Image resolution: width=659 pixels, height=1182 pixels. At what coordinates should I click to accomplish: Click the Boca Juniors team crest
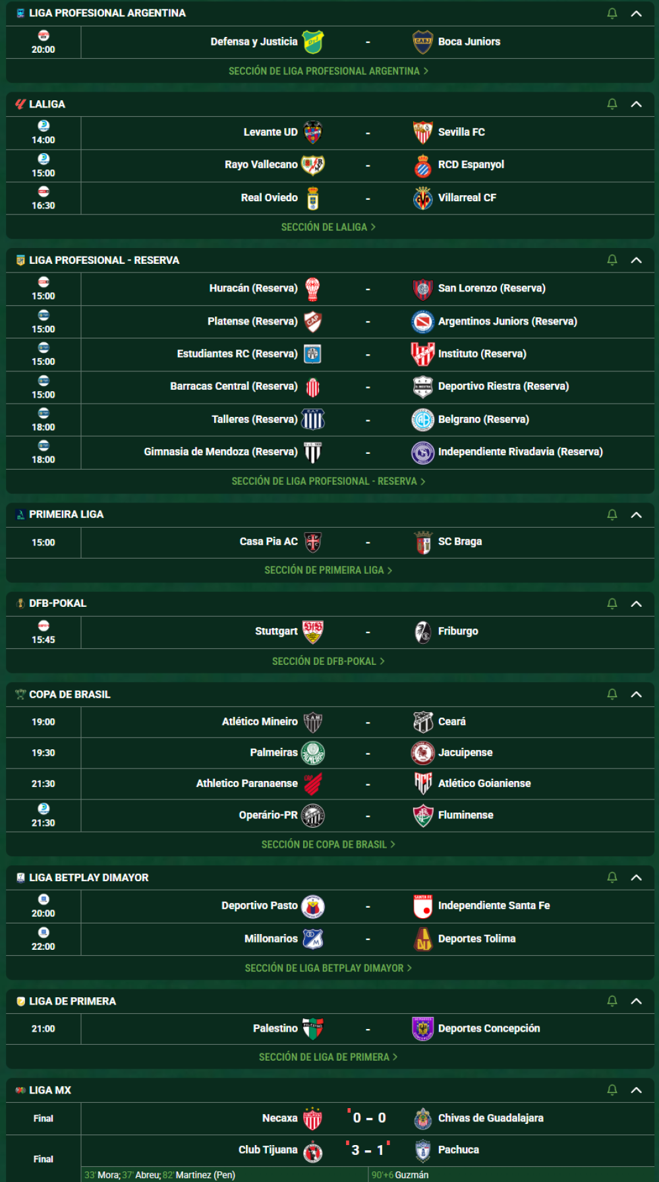(x=422, y=42)
